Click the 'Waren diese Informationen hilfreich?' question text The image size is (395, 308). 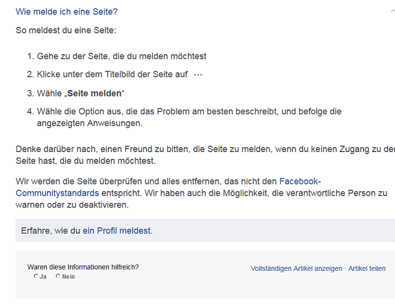pyautogui.click(x=83, y=267)
